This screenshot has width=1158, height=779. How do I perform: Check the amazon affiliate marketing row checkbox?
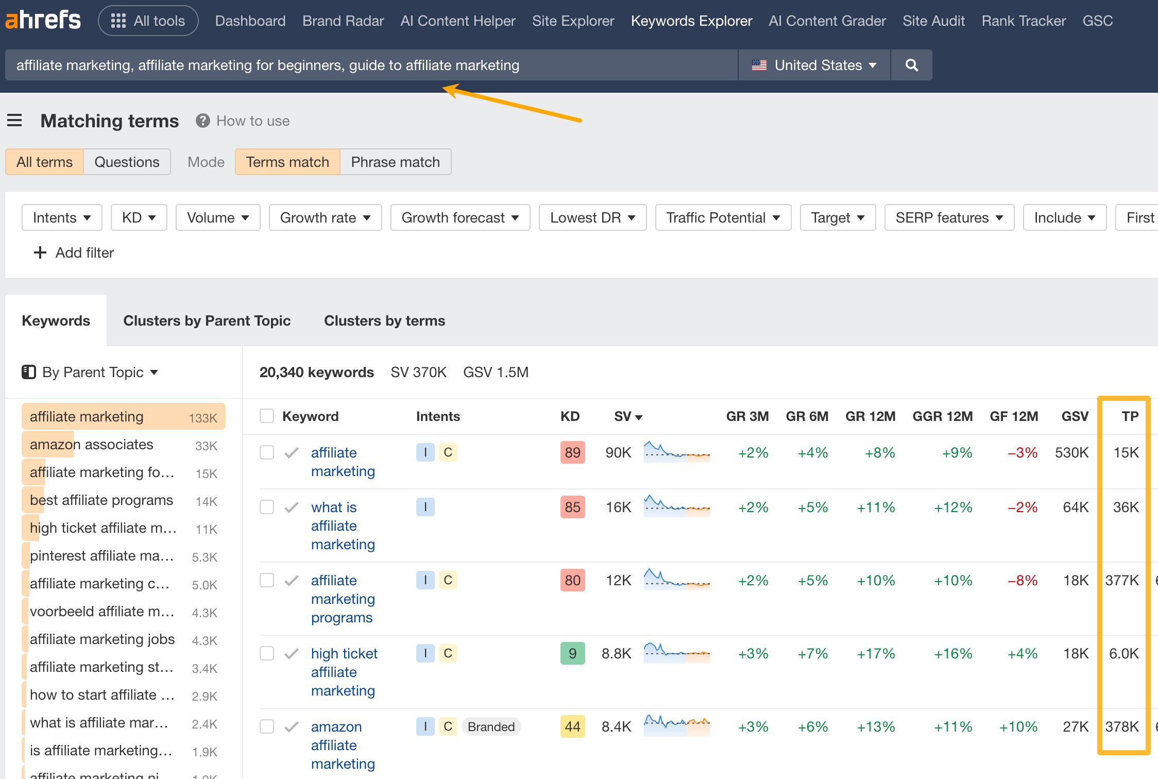pyautogui.click(x=266, y=726)
